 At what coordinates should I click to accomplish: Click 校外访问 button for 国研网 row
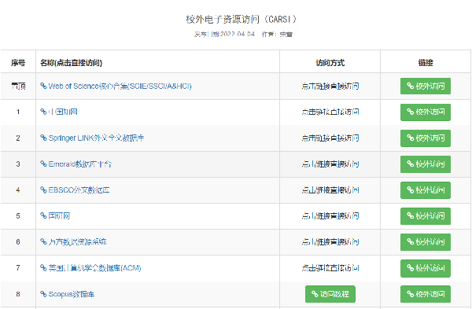pyautogui.click(x=426, y=216)
